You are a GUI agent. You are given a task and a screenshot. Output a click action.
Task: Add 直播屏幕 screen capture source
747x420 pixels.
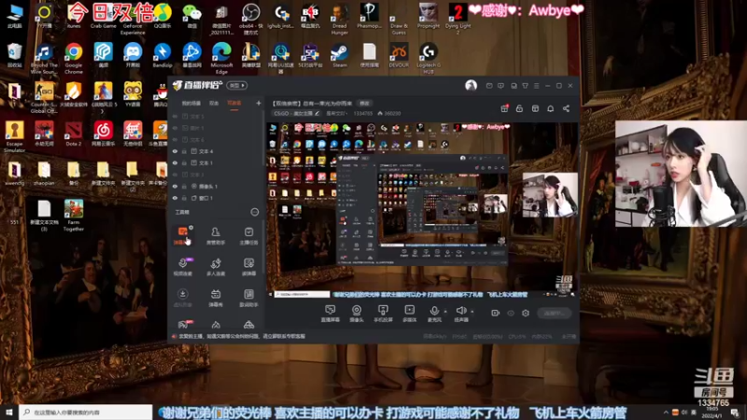331,314
